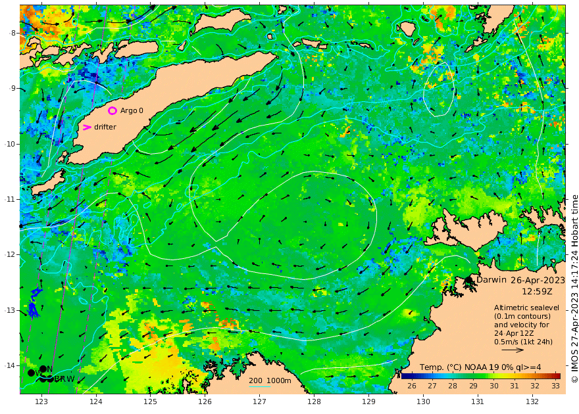Click latitude axis label -8
Screen dimensions: 579x414
(13, 33)
